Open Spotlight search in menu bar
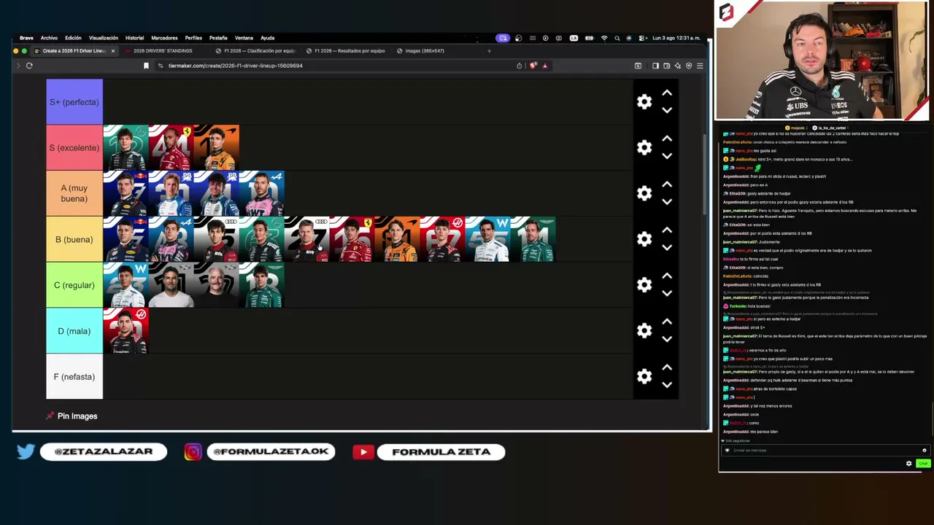934x525 pixels. (x=617, y=38)
